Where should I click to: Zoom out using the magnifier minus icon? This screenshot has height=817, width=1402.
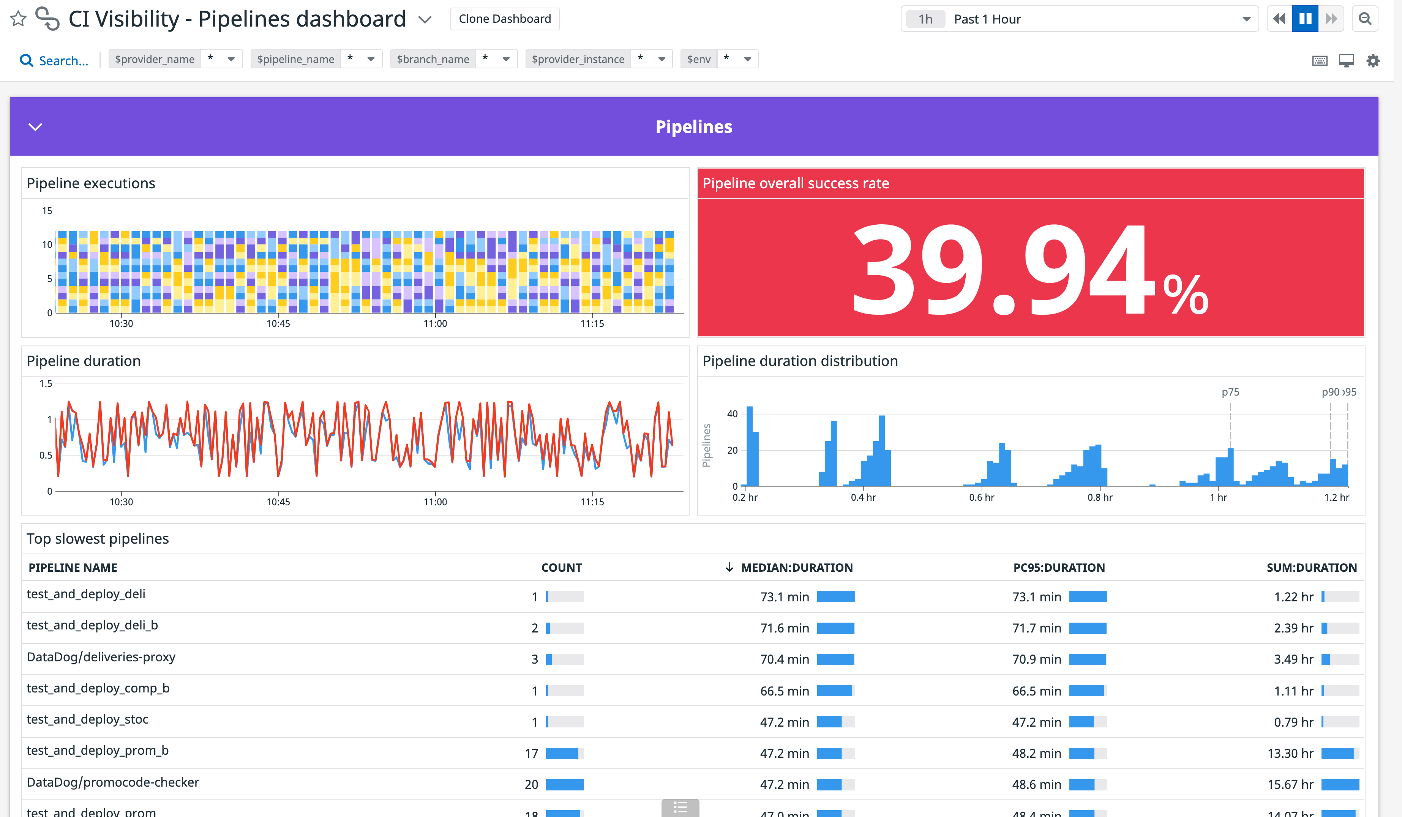(1366, 18)
